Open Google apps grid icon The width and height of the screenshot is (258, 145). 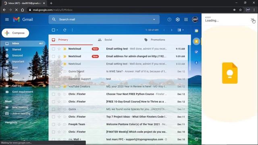[186, 19]
